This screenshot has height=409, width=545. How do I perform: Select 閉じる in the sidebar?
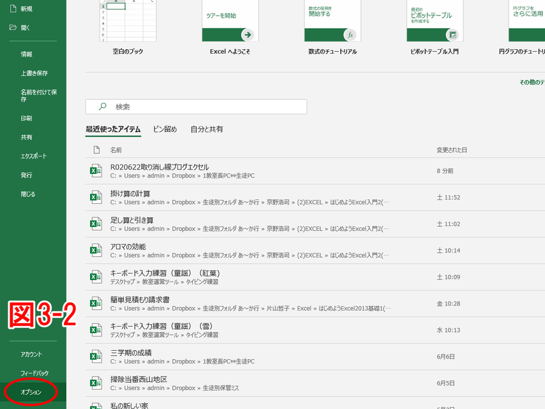[28, 194]
